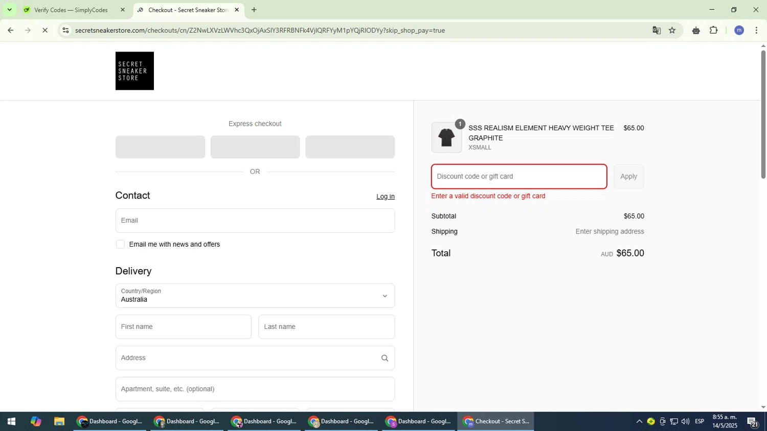Switch the ESP keyboard language indicator
The height and width of the screenshot is (431, 767).
click(700, 421)
